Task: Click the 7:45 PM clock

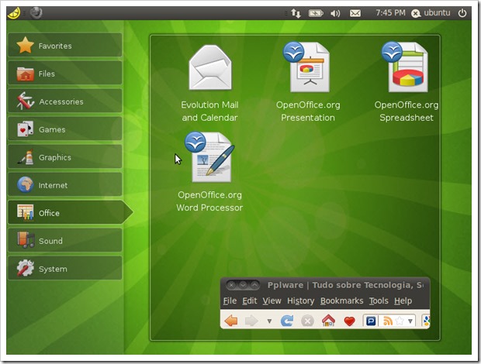Action: pyautogui.click(x=390, y=13)
